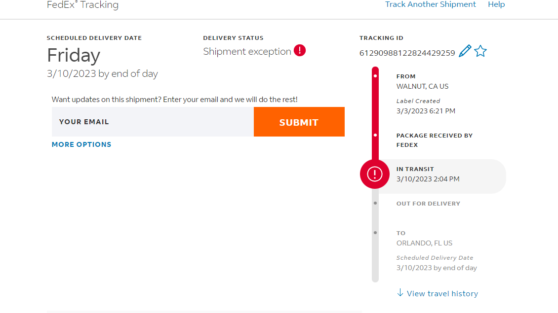This screenshot has width=558, height=313.
Task: Click the Package Received timeline dot
Action: click(x=375, y=135)
